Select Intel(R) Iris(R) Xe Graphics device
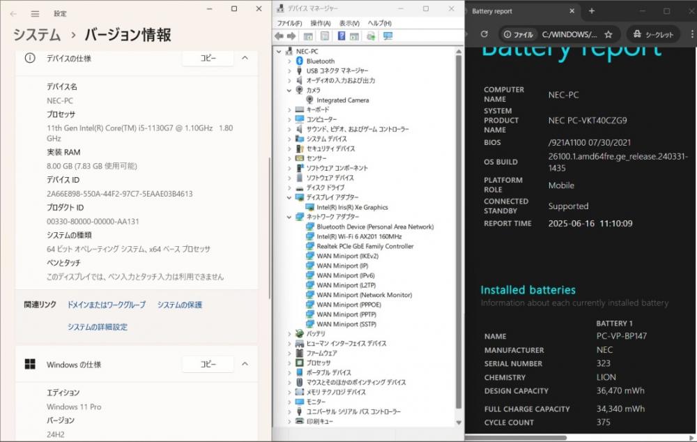 pyautogui.click(x=352, y=207)
